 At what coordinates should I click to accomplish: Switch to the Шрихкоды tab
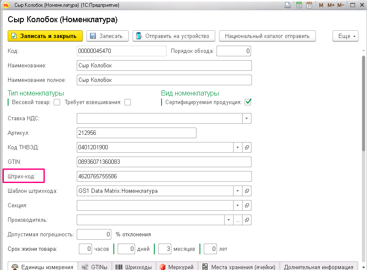tap(134, 267)
